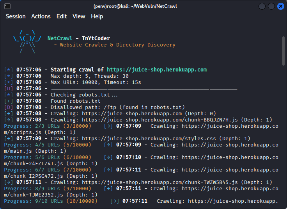Open the Edit menu
This screenshot has width=287, height=209.
pos(62,16)
